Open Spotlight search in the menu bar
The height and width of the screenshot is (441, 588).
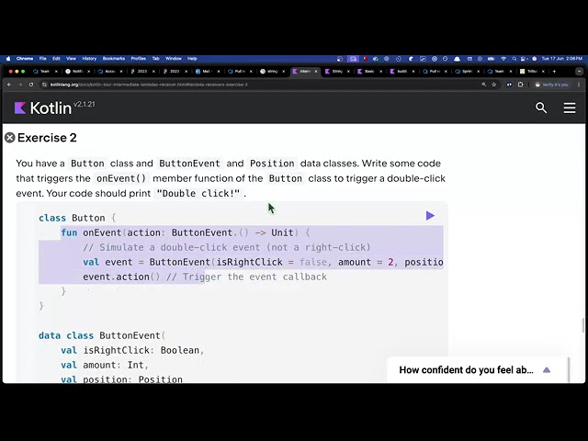pyautogui.click(x=514, y=59)
